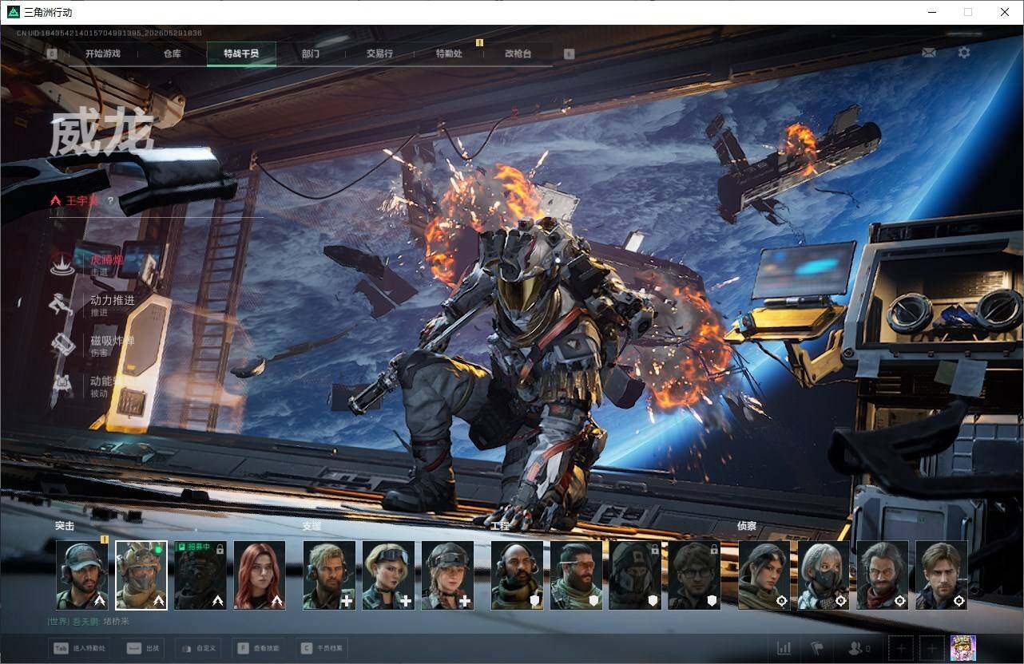Click the 查看技能 button
1024x664 pixels.
[x=260, y=648]
